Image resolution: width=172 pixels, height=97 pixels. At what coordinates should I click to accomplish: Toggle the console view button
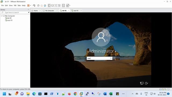tap(63, 5)
